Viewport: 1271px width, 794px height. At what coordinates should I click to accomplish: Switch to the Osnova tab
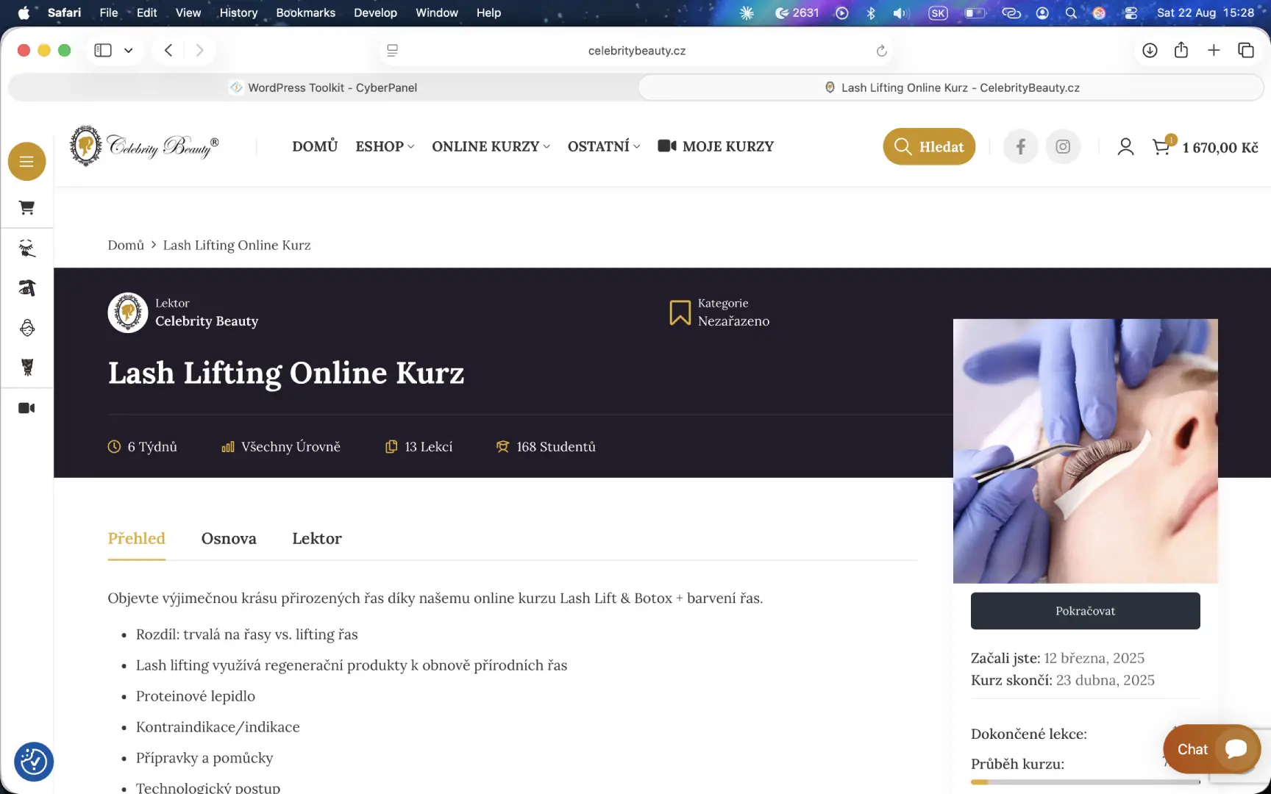tap(229, 538)
